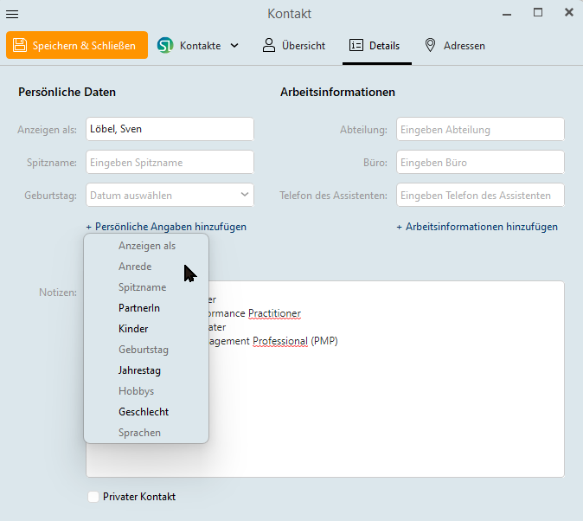Click the Büro input field
The width and height of the screenshot is (583, 521).
coord(480,162)
